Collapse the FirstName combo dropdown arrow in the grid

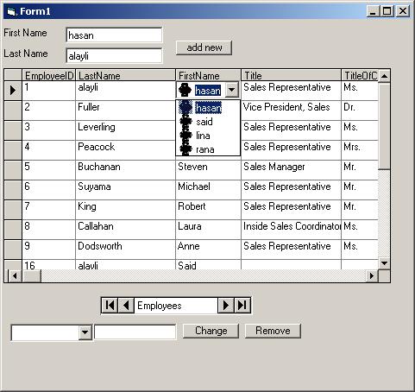click(232, 90)
